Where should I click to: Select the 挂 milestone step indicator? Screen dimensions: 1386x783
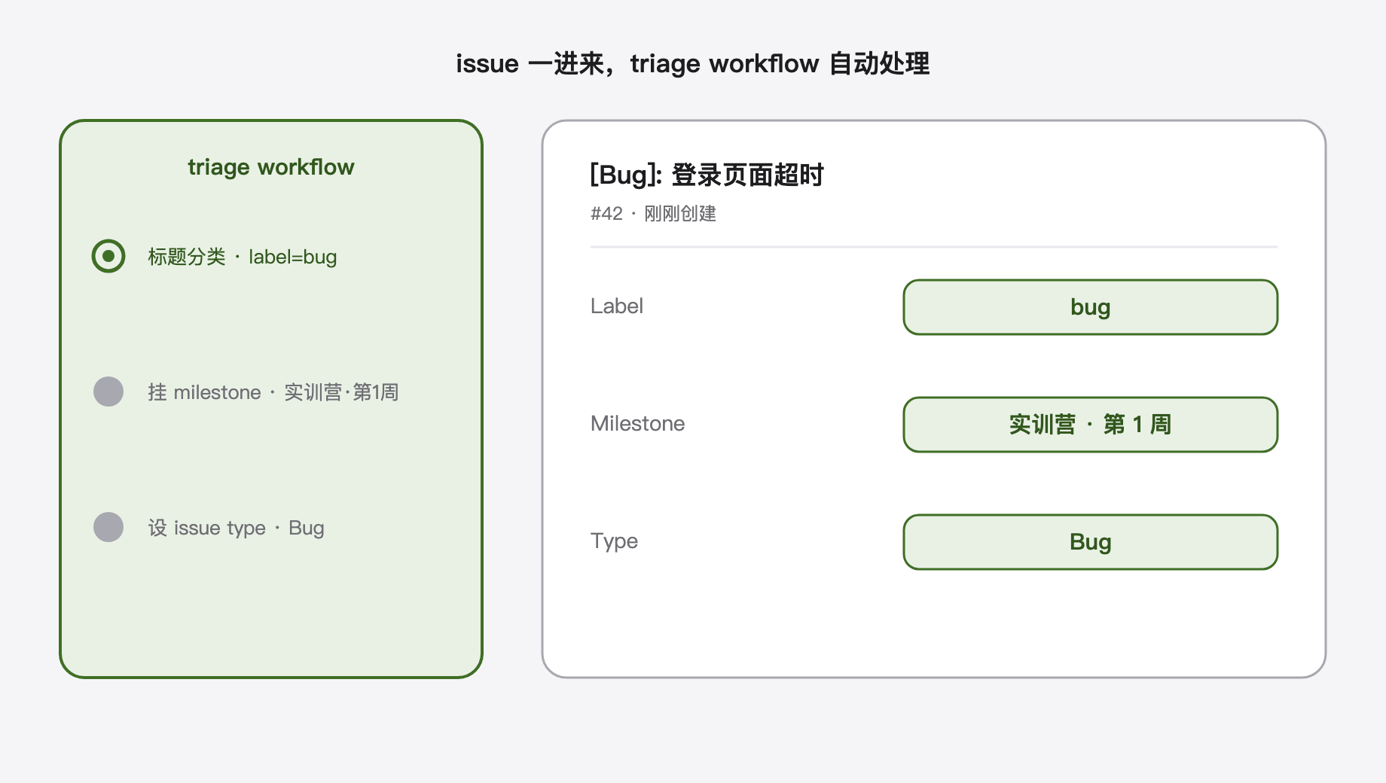tap(108, 391)
